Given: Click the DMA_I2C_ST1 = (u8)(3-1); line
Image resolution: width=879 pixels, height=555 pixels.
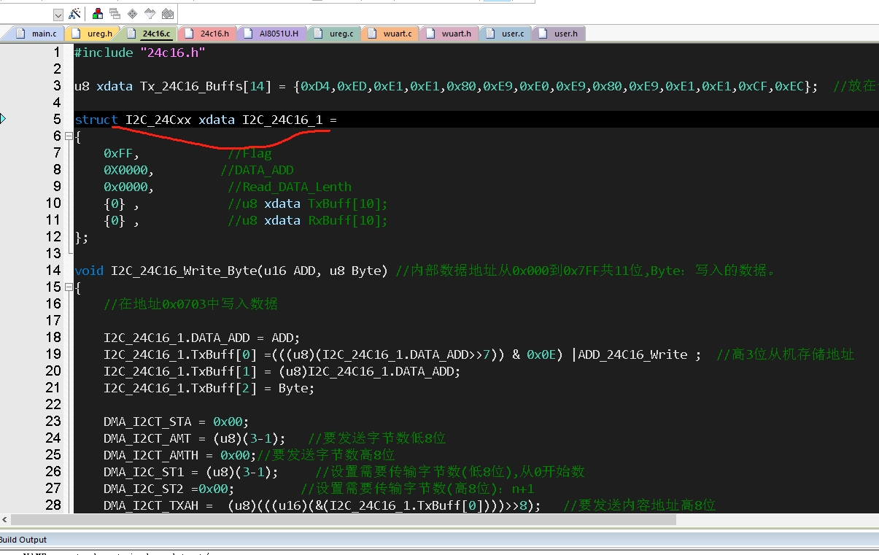Looking at the screenshot, I should click(x=191, y=472).
